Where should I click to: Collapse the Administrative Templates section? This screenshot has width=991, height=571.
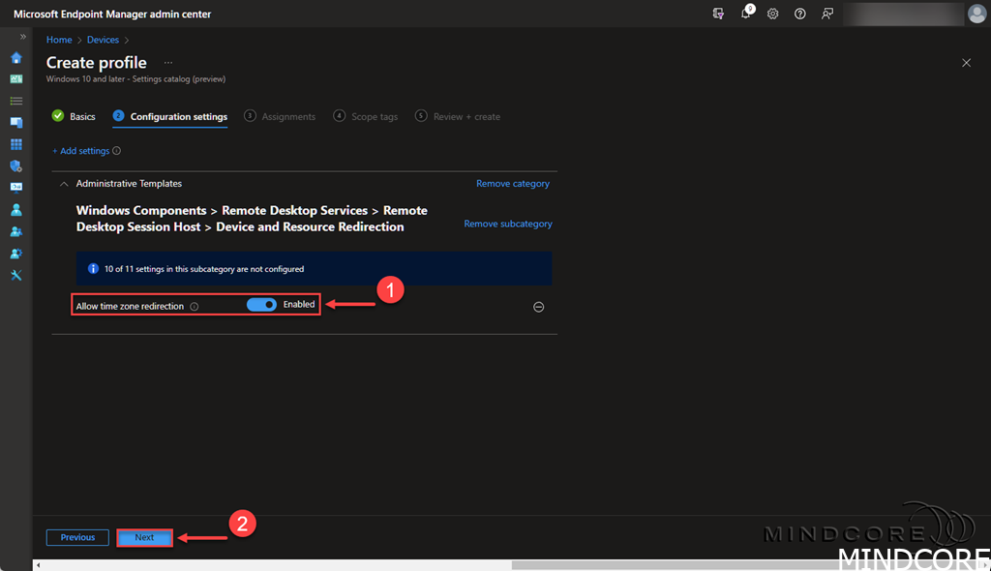[65, 183]
